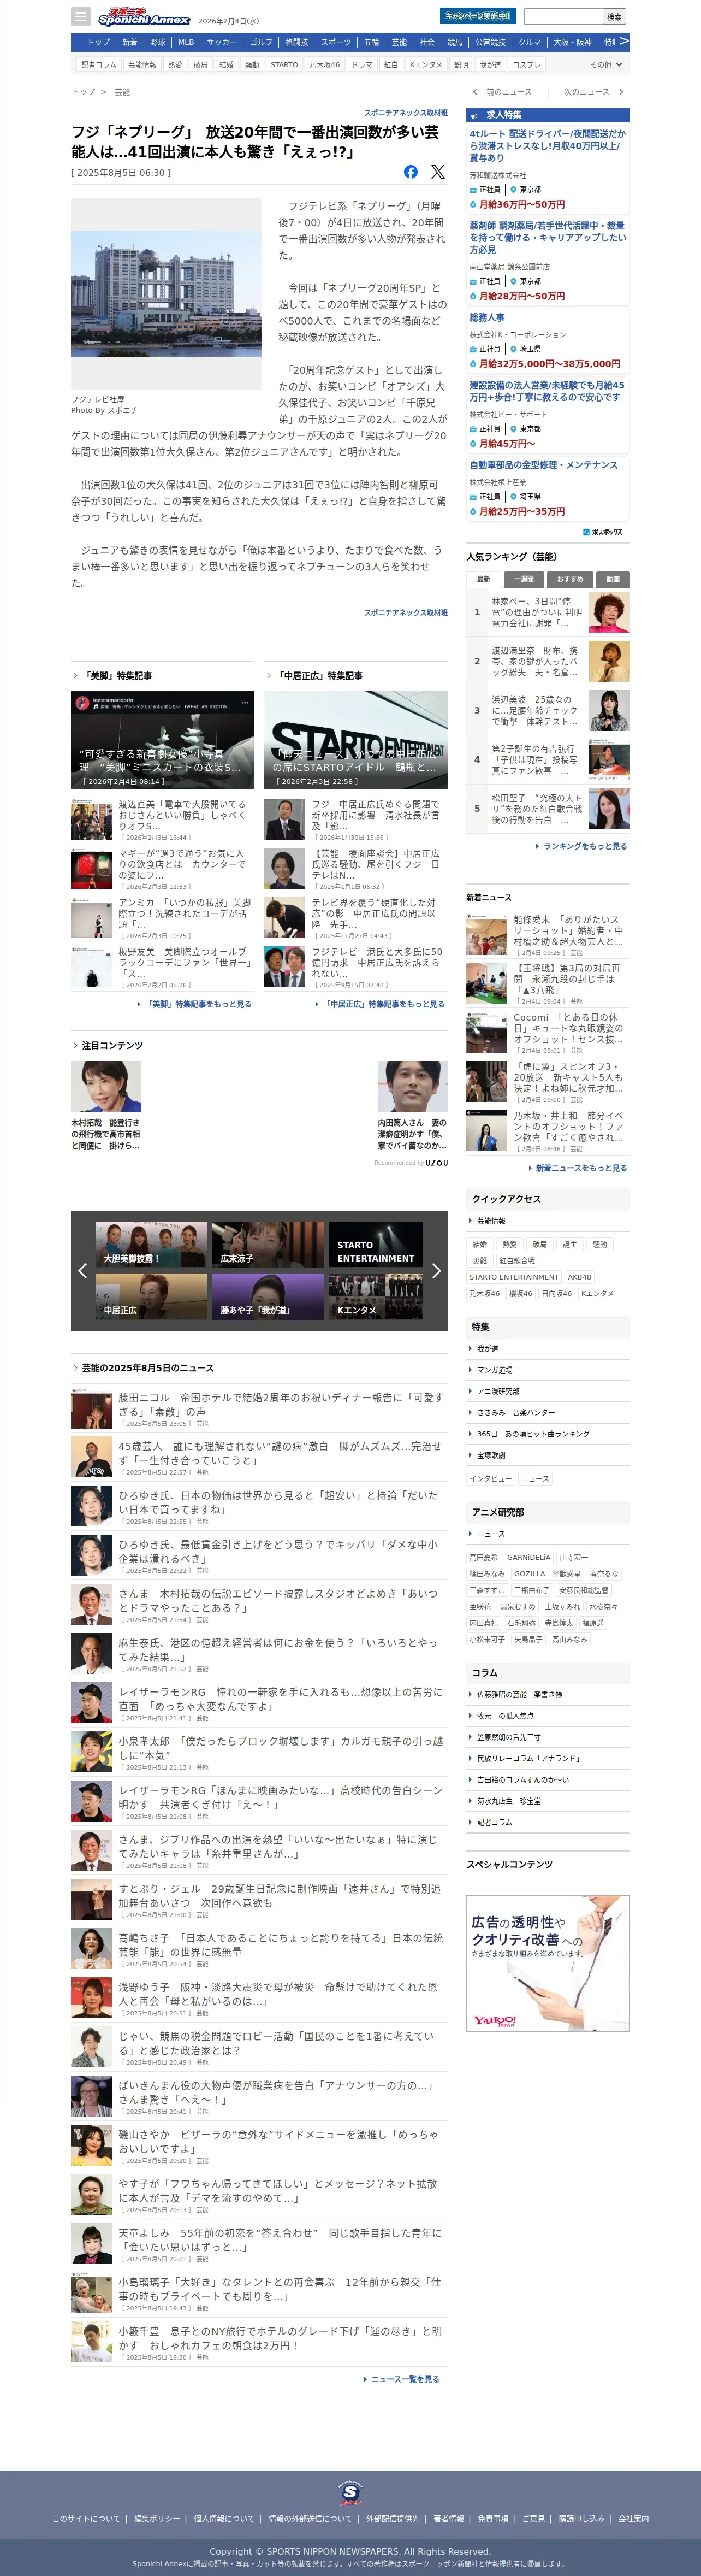Select 記者コラム sub-navigation item
Screen dimensions: 701x2576
pyautogui.click(x=99, y=65)
